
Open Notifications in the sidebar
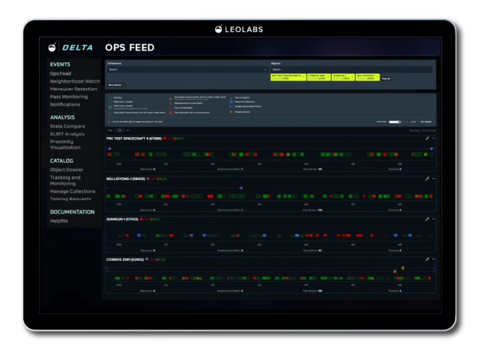tap(65, 105)
